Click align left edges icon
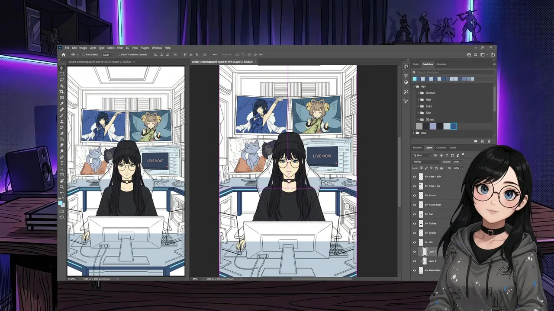This screenshot has width=554, height=311. (x=155, y=54)
